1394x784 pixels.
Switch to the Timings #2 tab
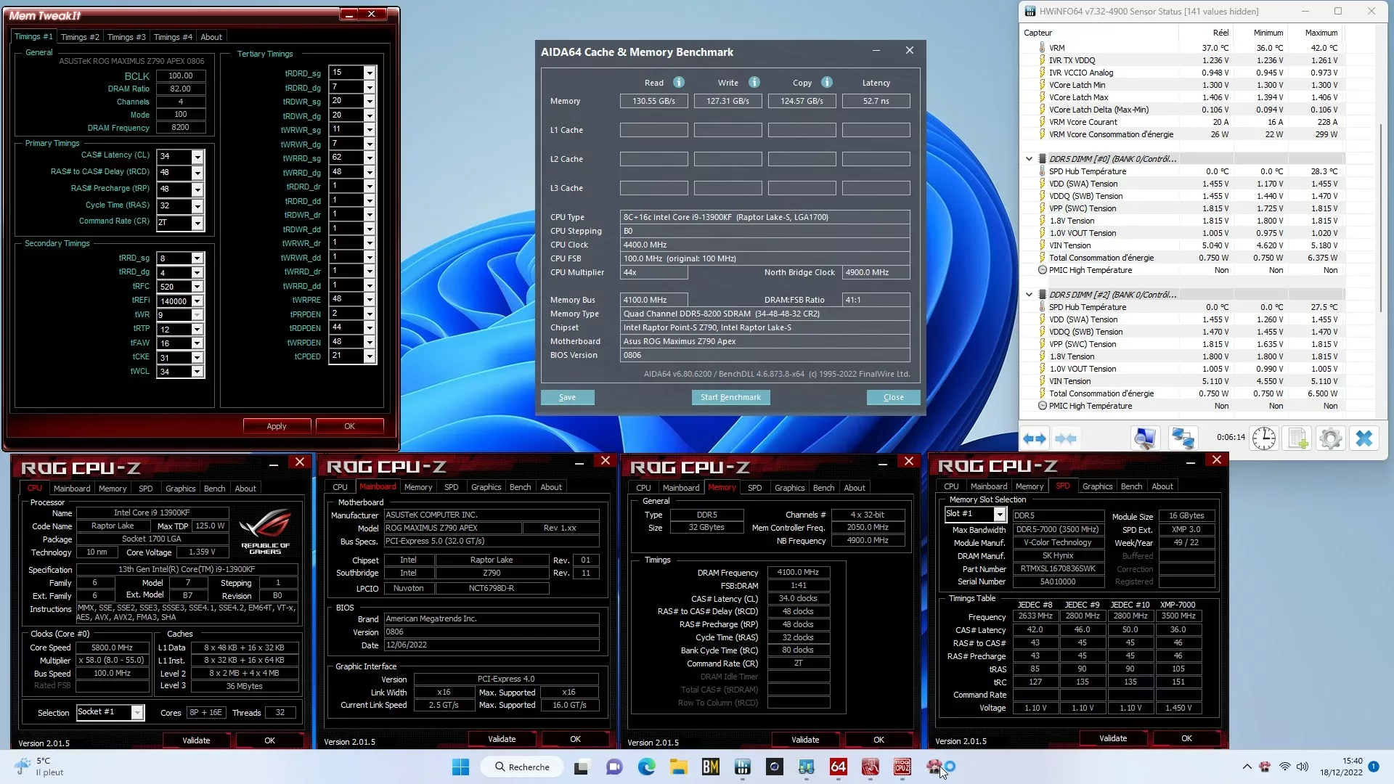80,37
